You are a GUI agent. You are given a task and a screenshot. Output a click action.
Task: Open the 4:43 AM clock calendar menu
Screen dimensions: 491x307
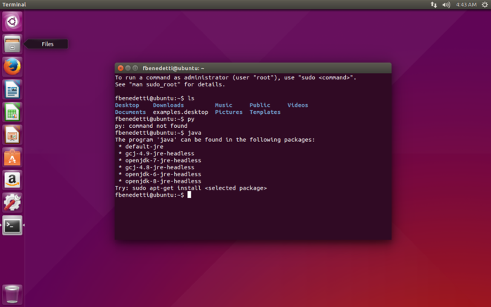coord(466,4)
